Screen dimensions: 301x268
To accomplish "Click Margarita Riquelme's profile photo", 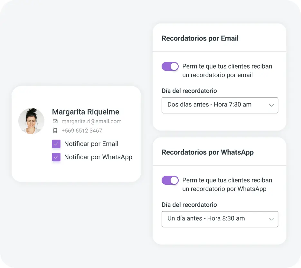I will coord(31,121).
